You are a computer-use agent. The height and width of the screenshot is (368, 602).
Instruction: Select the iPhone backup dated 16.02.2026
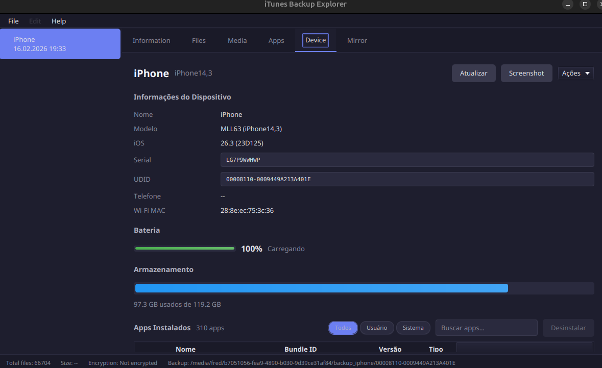pyautogui.click(x=60, y=44)
